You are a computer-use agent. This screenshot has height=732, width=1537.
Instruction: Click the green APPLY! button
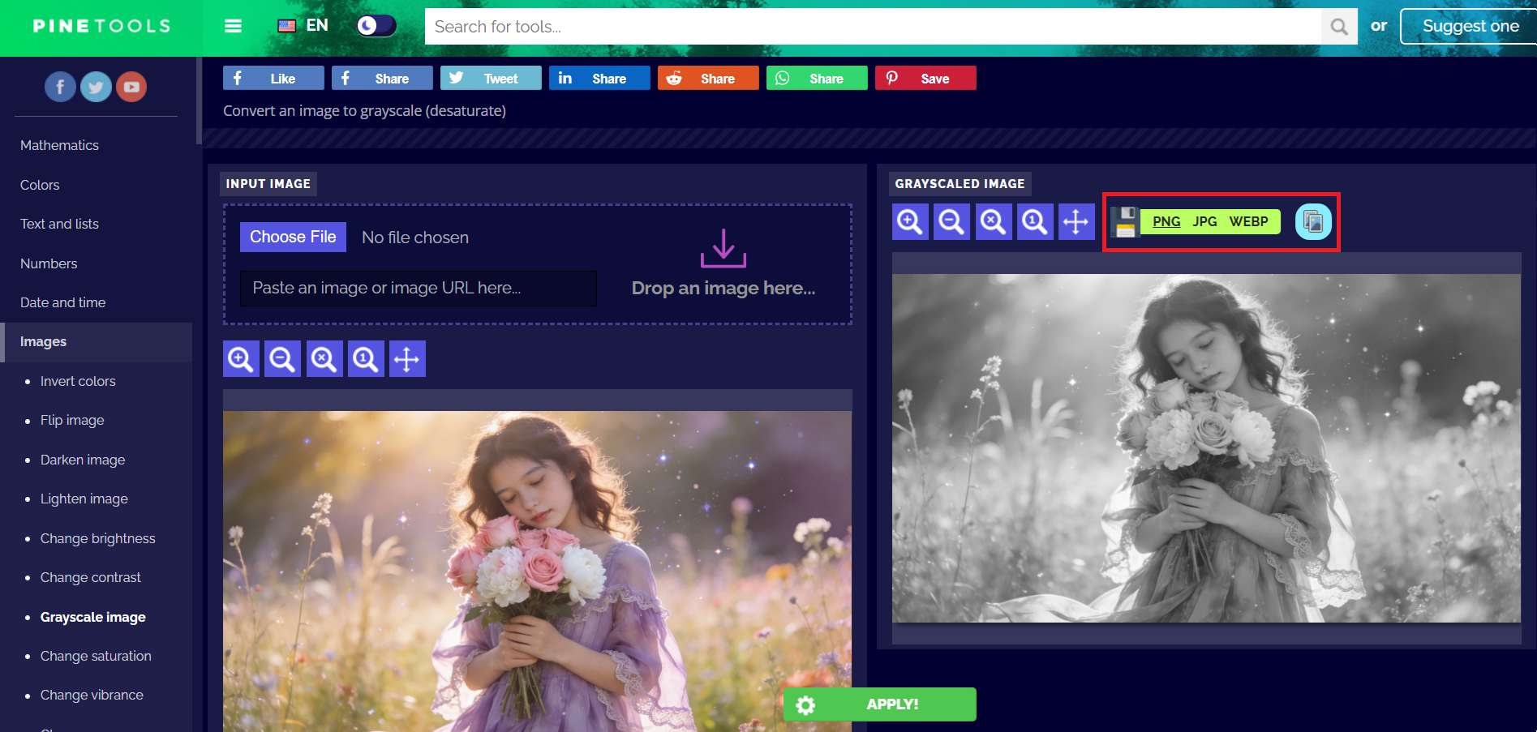pos(880,704)
